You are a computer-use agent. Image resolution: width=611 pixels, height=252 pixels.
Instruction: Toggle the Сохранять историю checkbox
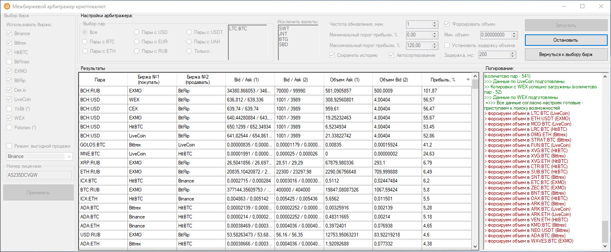[332, 55]
